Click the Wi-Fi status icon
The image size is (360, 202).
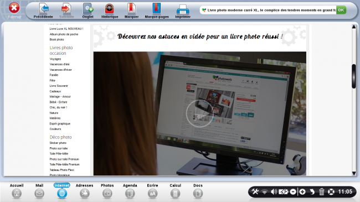point(265,191)
